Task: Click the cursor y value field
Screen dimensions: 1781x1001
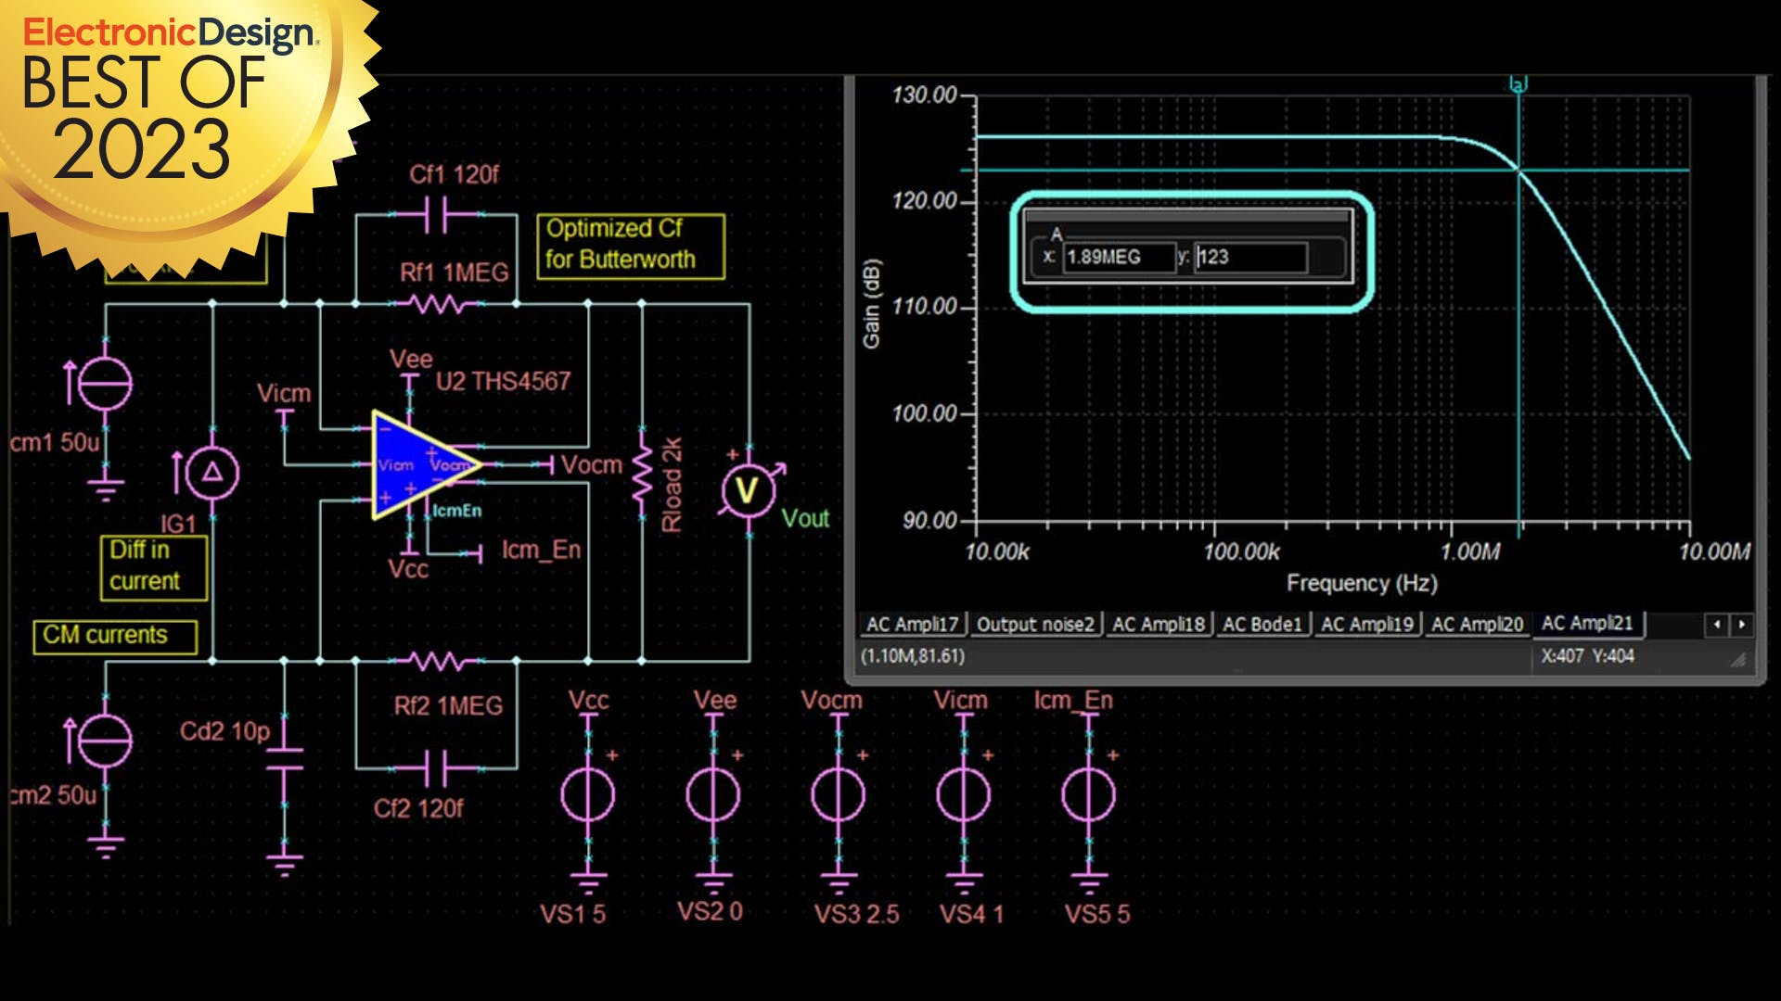Action: pyautogui.click(x=1250, y=257)
